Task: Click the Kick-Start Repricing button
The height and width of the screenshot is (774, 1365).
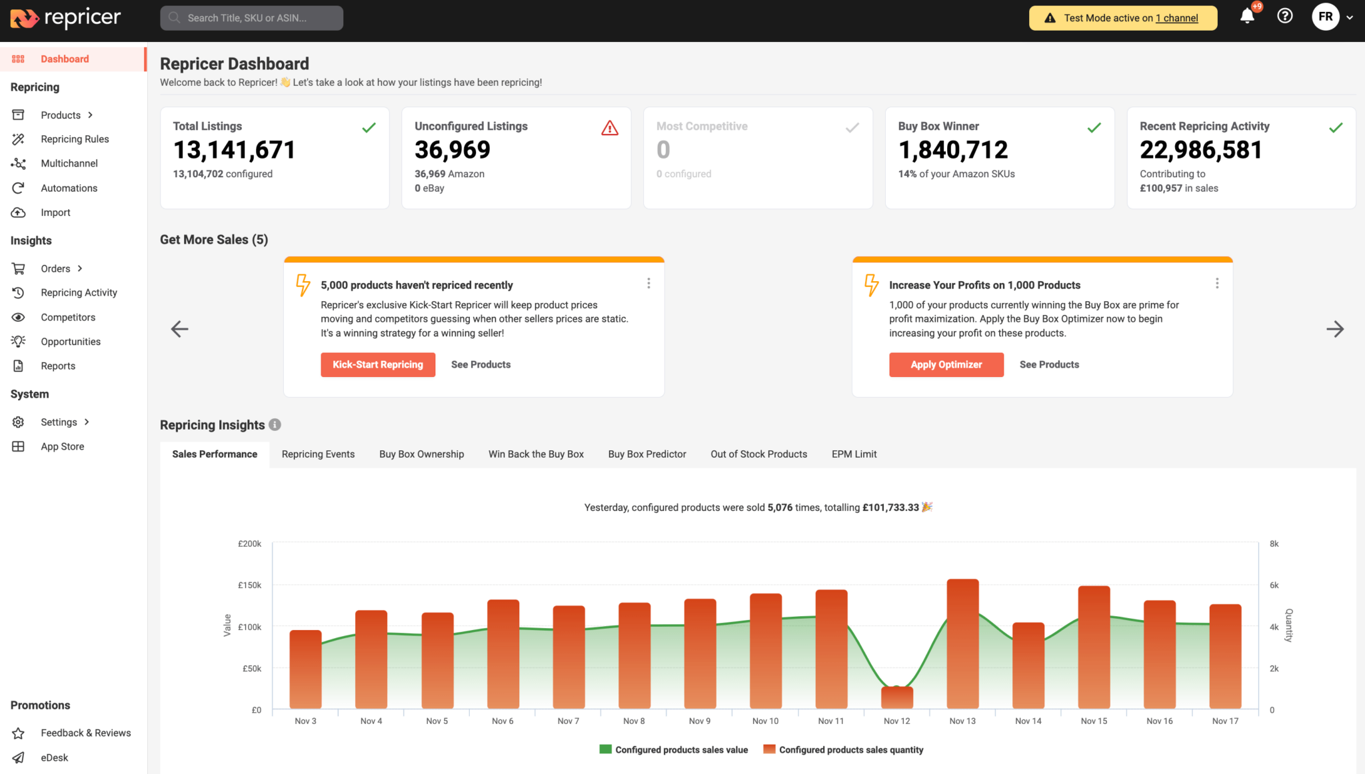Action: 378,364
